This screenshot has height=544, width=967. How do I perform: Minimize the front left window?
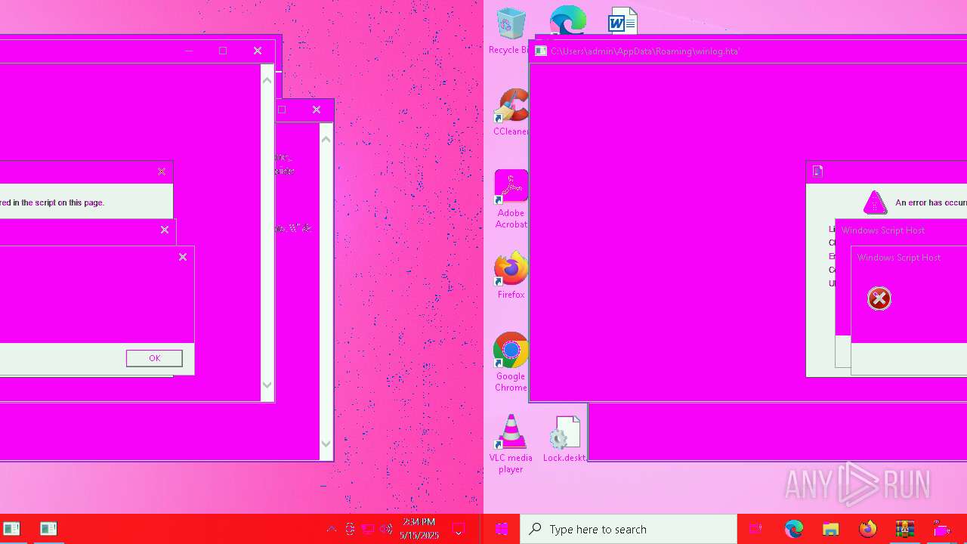pos(189,51)
